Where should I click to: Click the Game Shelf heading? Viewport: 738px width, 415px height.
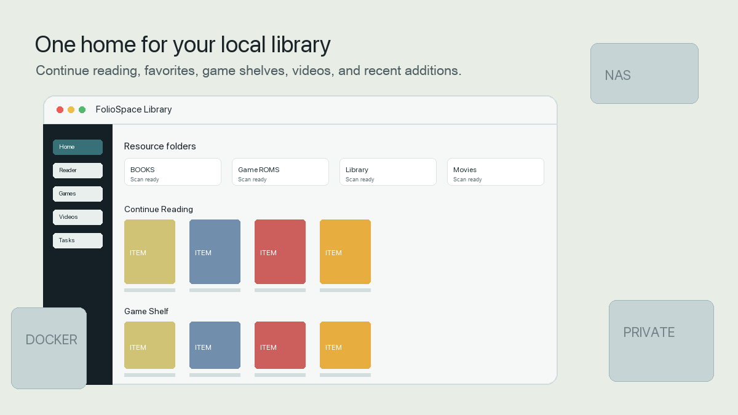click(x=146, y=311)
